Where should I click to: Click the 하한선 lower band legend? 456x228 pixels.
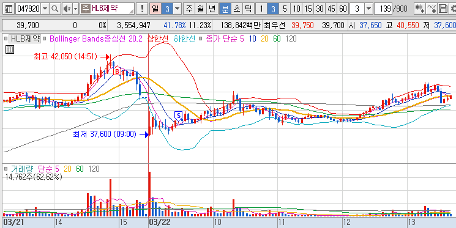pyautogui.click(x=185, y=39)
